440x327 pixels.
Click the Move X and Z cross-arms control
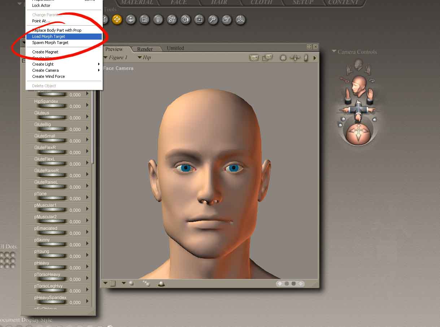tap(358, 109)
